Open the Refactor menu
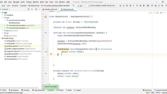The image size is (167, 94). [36, 2]
